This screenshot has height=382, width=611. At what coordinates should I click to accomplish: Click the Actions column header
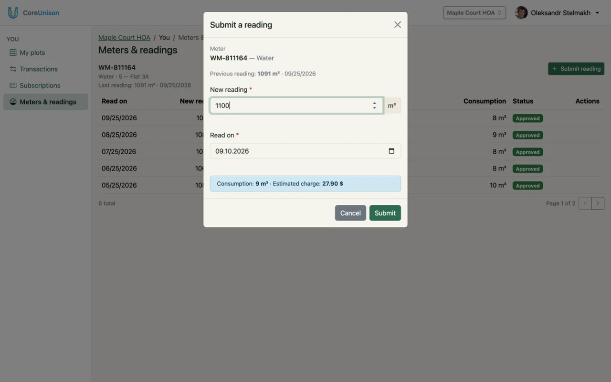click(587, 101)
